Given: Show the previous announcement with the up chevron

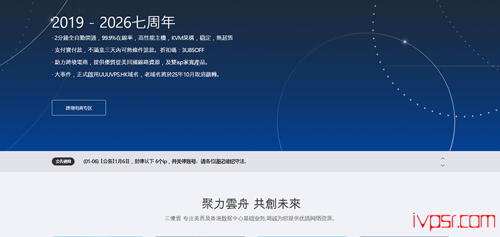Looking at the screenshot, I should [x=443, y=158].
